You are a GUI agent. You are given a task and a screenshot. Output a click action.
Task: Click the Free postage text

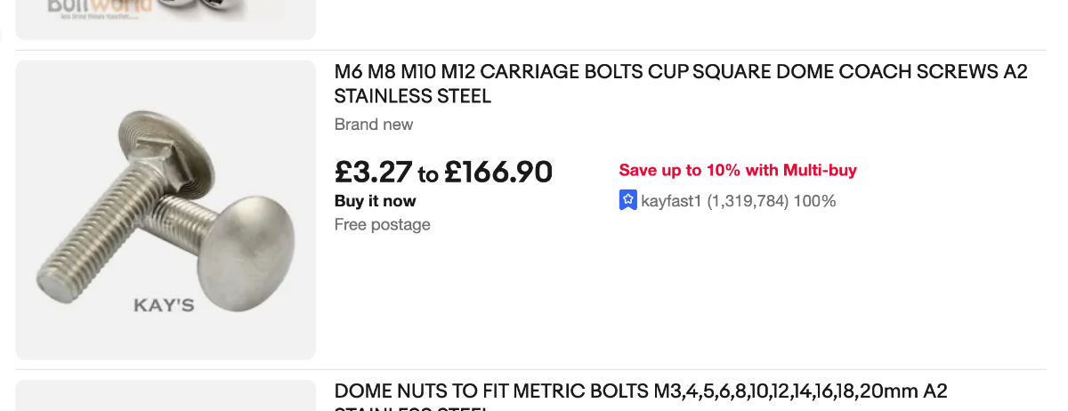[x=383, y=224]
